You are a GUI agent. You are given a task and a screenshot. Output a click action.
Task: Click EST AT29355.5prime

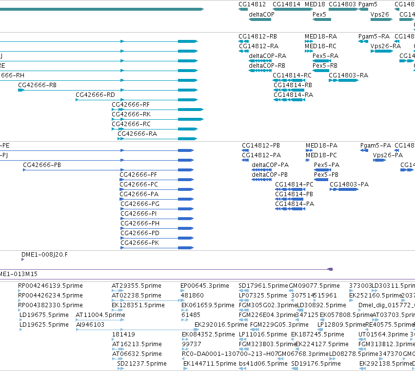(137, 286)
